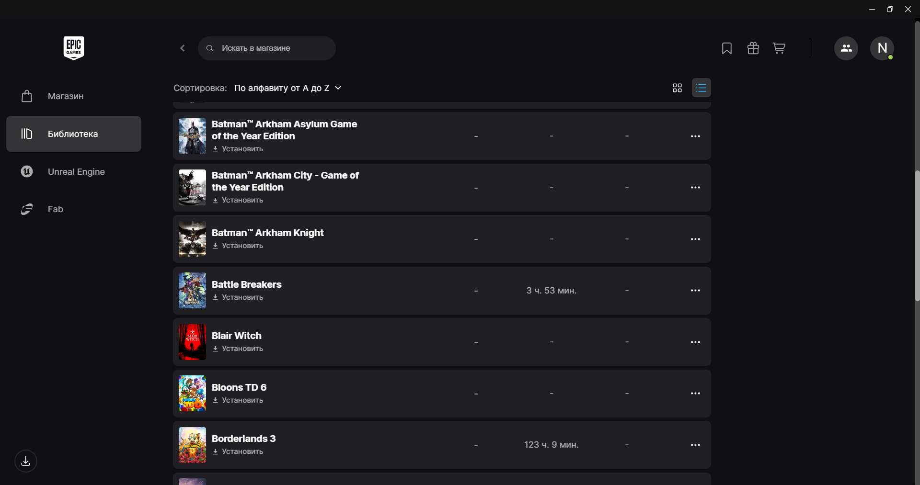
Task: Open Unreal Engine section
Action: [76, 172]
